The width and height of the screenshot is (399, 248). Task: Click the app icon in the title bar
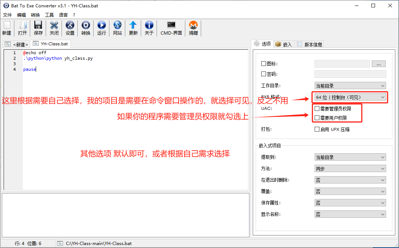pos(6,6)
